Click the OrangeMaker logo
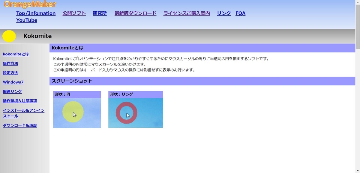Image resolution: width=360 pixels, height=173 pixels. click(x=30, y=4)
